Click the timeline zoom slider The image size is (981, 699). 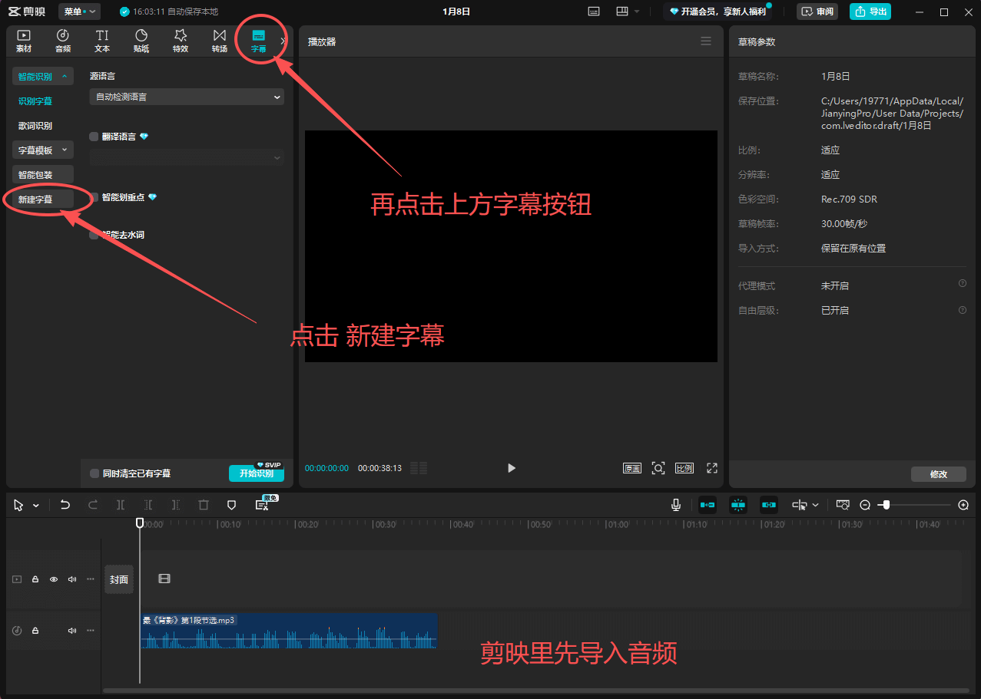tap(914, 505)
